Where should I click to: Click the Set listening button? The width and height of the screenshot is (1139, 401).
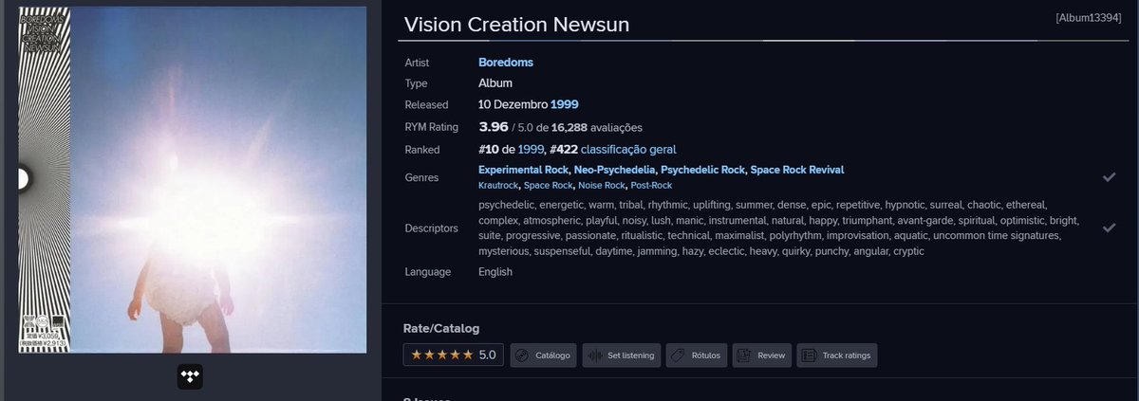point(622,355)
